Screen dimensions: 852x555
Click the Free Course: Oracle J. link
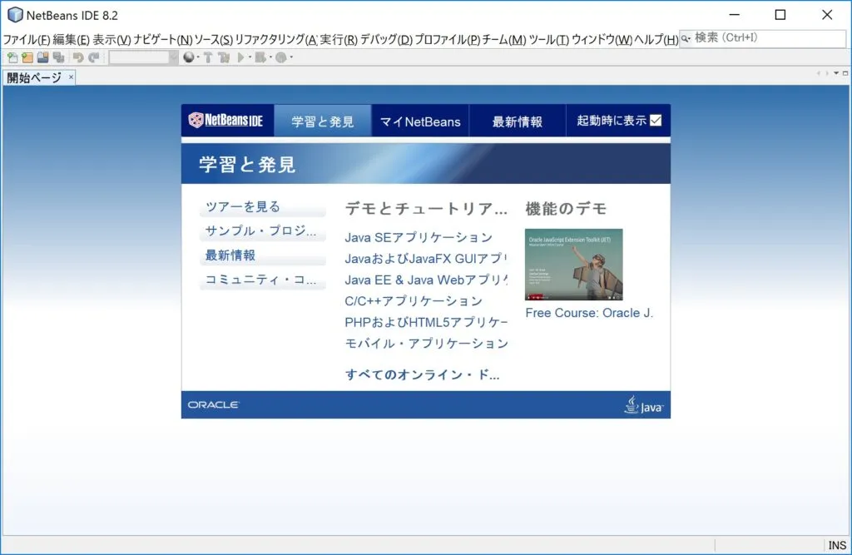click(x=589, y=313)
